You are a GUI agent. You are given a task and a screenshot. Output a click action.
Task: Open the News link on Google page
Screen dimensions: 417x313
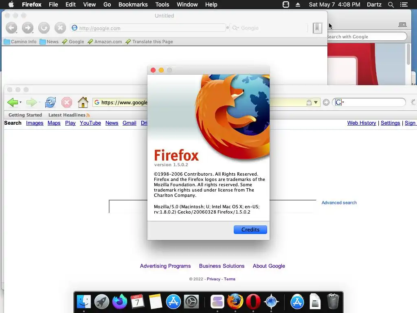pos(112,123)
